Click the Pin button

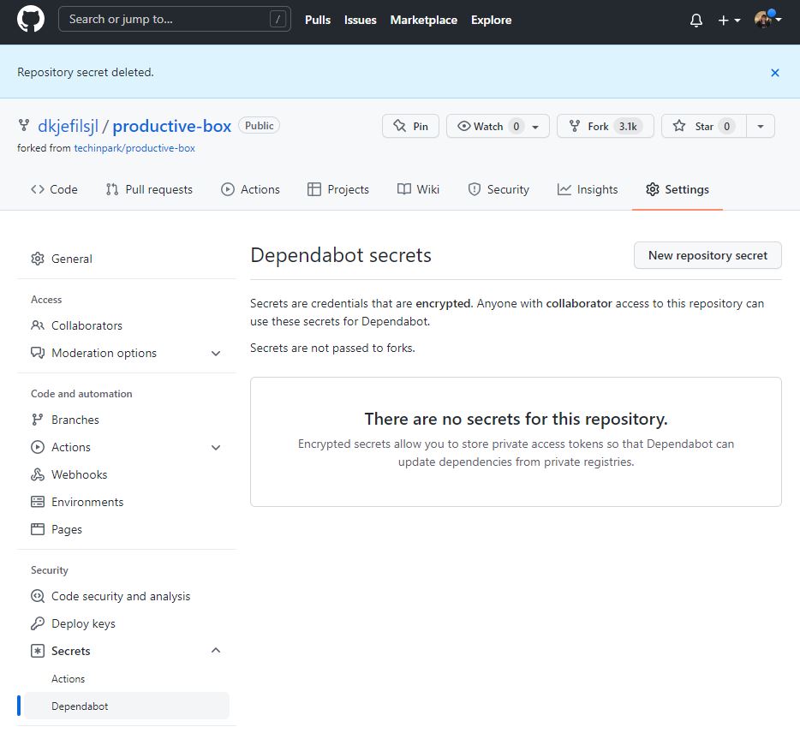tap(410, 126)
